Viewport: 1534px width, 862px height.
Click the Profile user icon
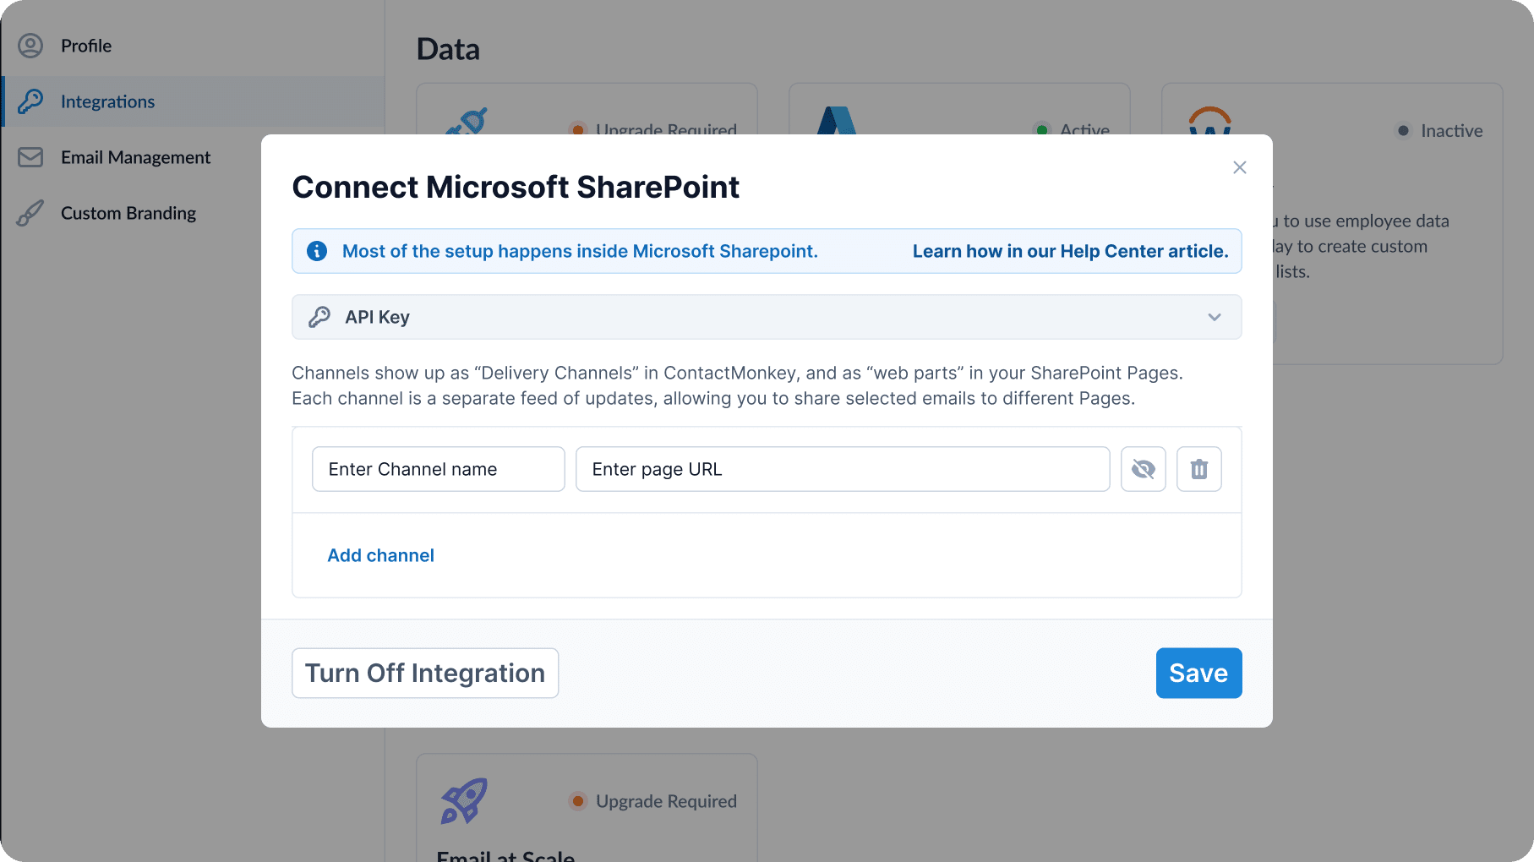[x=30, y=46]
